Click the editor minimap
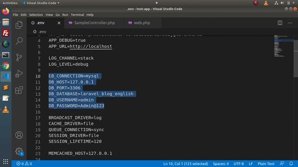Screen dimensions: 298x167 (x=283, y=46)
